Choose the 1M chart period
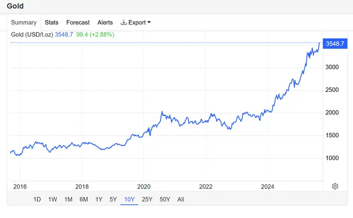This screenshot has height=218, width=353. click(69, 199)
